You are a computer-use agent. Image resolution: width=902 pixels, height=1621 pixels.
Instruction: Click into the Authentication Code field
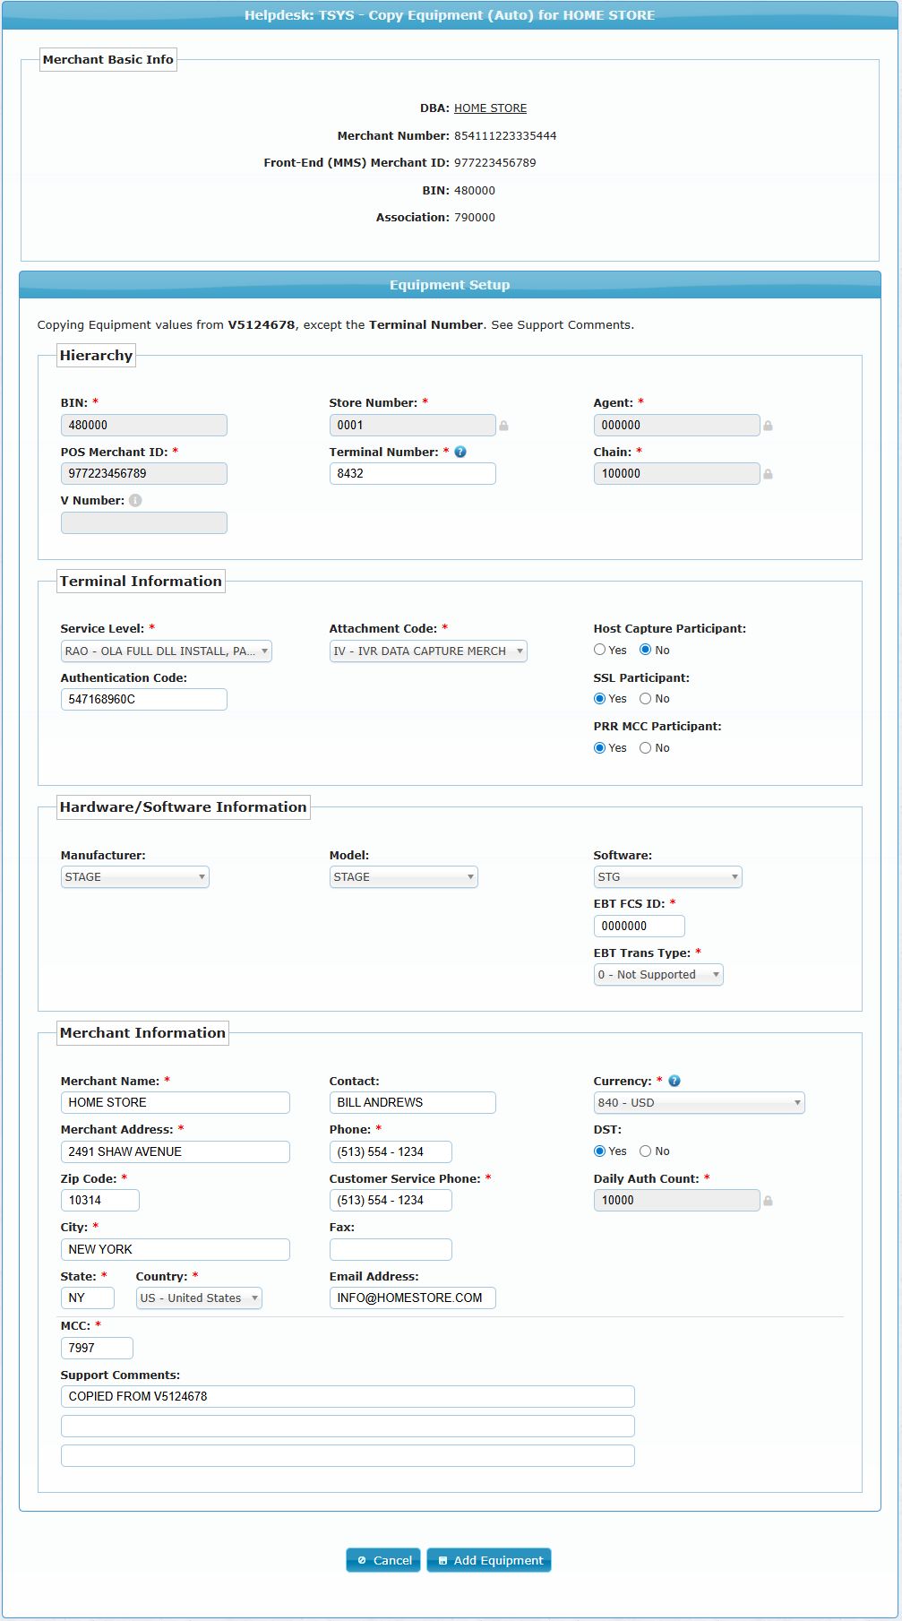143,700
